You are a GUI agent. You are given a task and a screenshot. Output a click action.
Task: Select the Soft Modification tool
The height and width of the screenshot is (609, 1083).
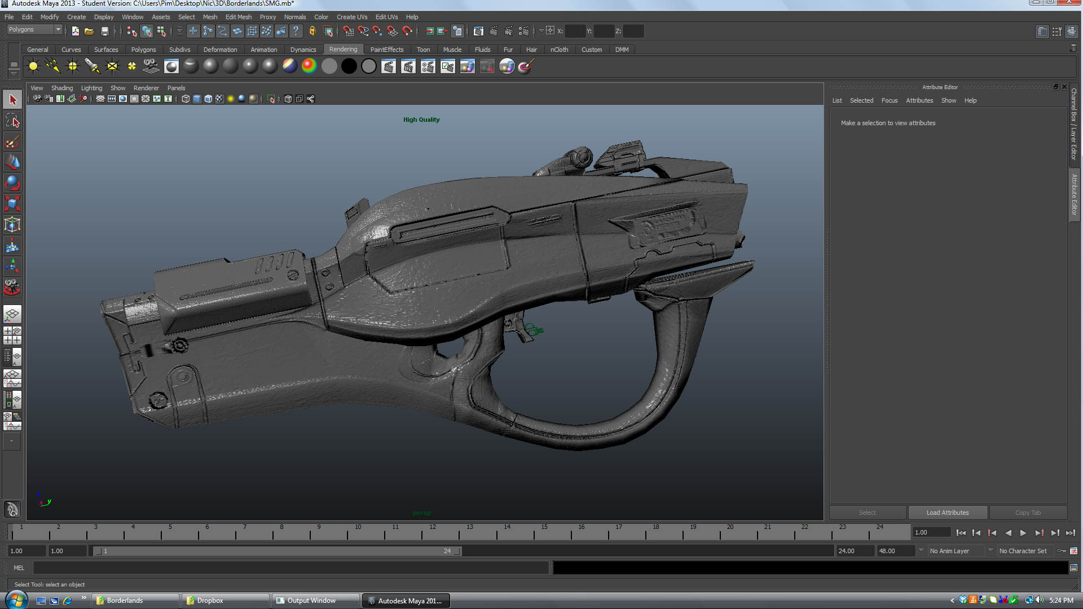click(x=12, y=245)
